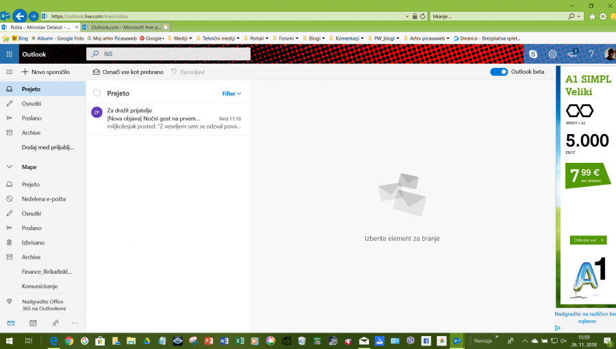Open Skype from the Outlook header
616x349 pixels.
[x=533, y=54]
